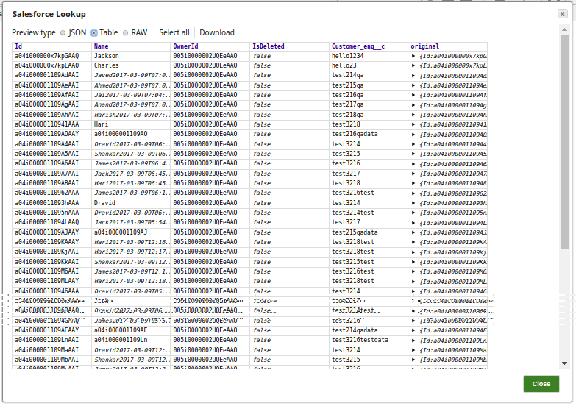Expand original object in the test3216test row for a04i0000110962AAA
The height and width of the screenshot is (406, 576).
[413, 193]
